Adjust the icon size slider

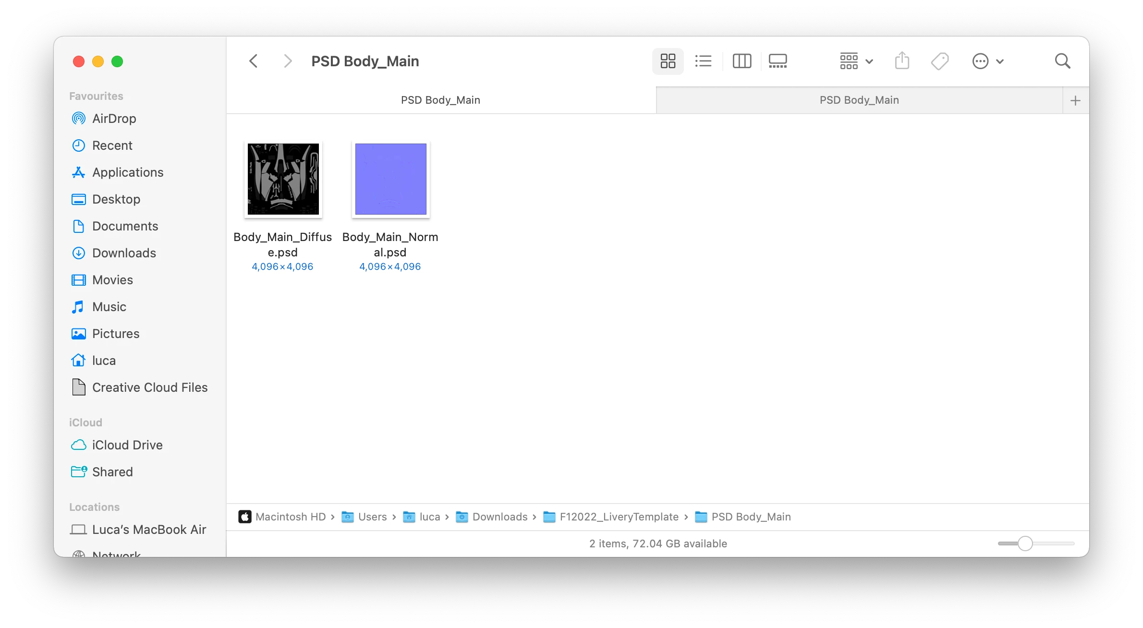coord(1025,543)
